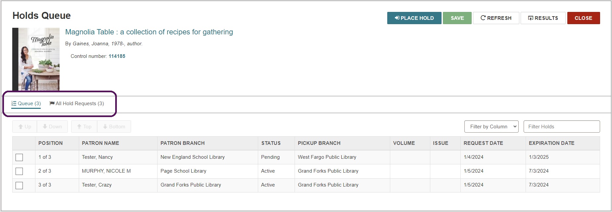Save the holds queue changes
The image size is (612, 212).
457,18
